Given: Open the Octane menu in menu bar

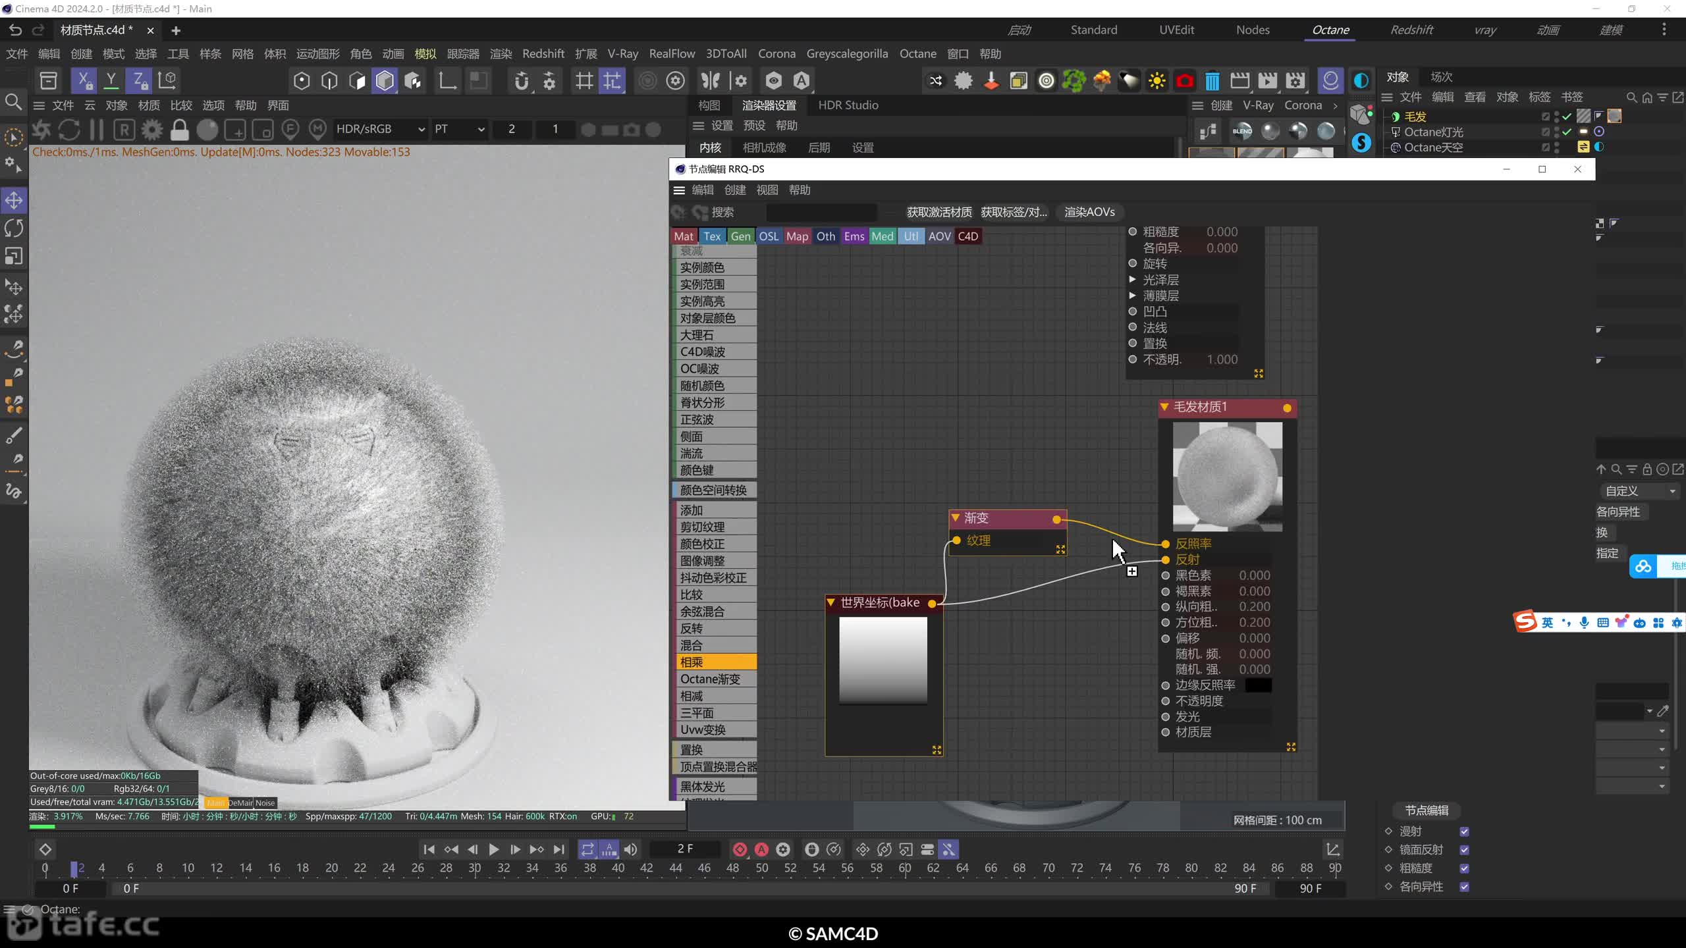Looking at the screenshot, I should [x=917, y=54].
